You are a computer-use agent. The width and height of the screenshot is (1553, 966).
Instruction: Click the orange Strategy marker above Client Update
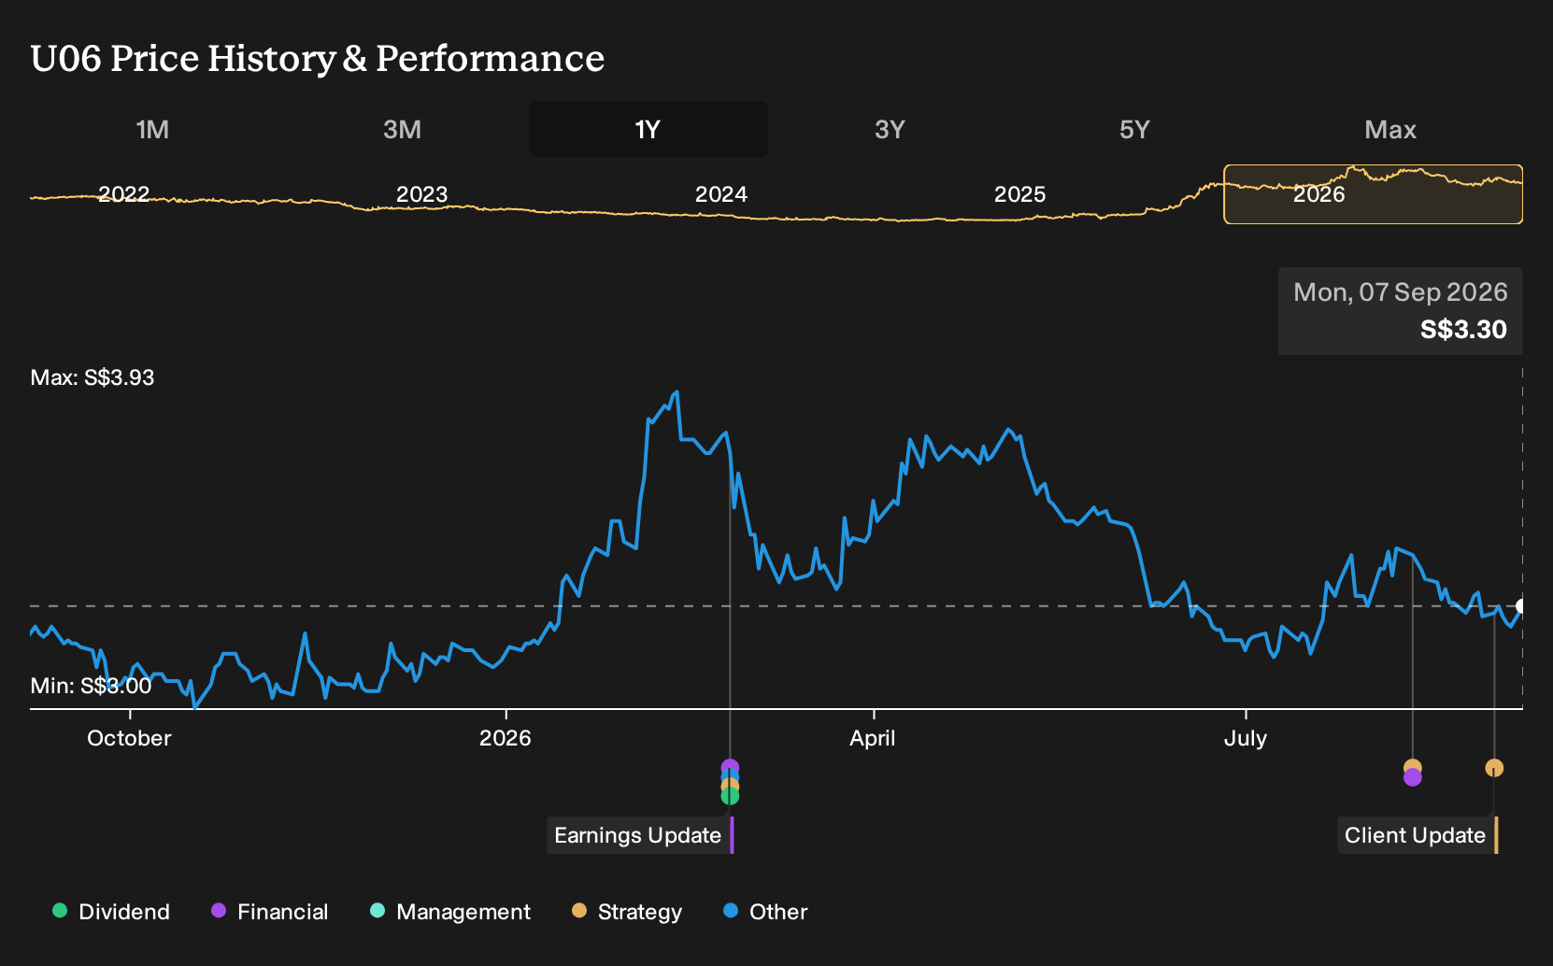[x=1494, y=768]
